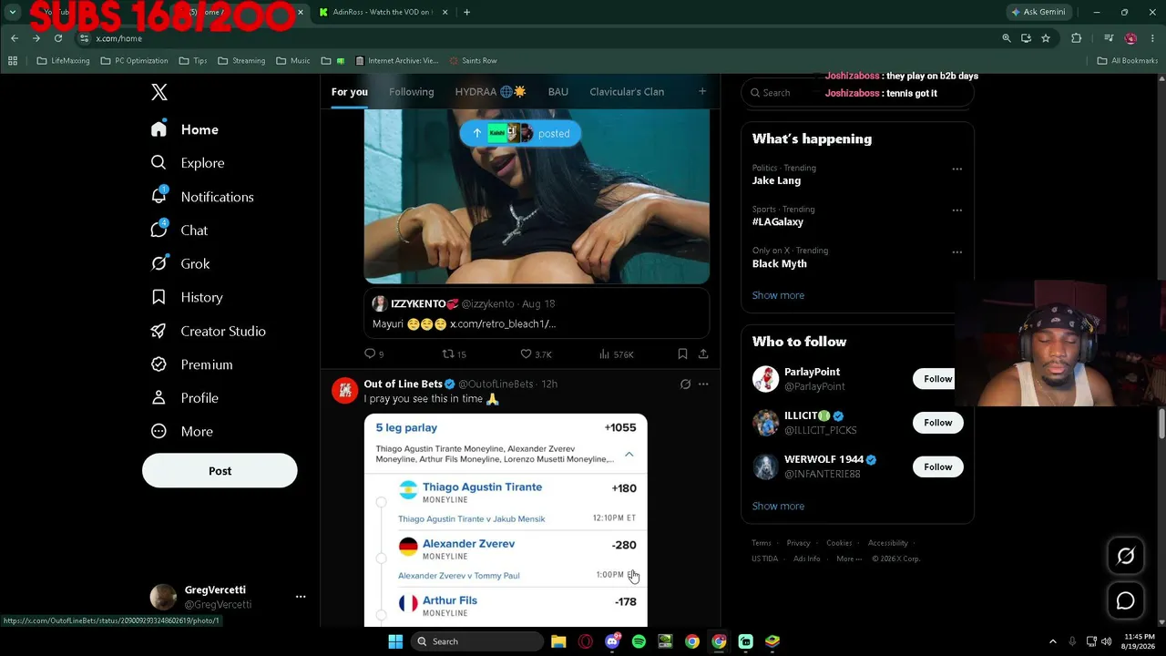This screenshot has width=1166, height=656.
Task: Switch to the Following tab
Action: (412, 92)
